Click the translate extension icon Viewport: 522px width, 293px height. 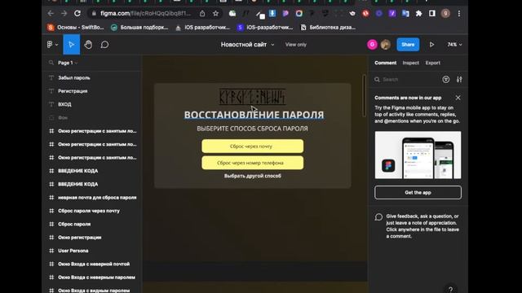click(405, 13)
